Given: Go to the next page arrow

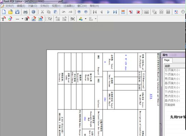Looking at the screenshot, I should (108, 12).
